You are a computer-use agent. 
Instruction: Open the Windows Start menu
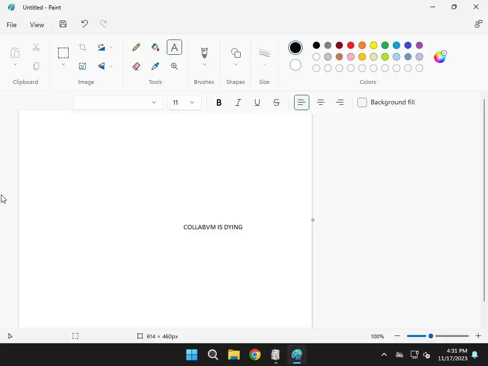(x=192, y=355)
